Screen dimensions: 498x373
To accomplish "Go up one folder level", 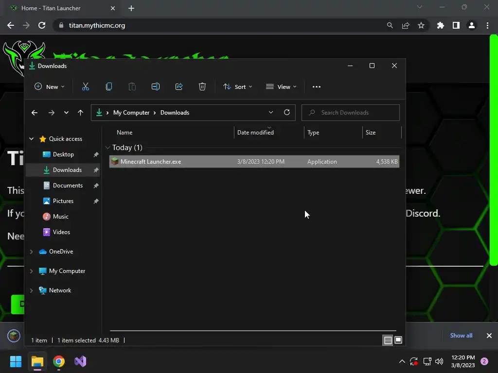I will (80, 113).
